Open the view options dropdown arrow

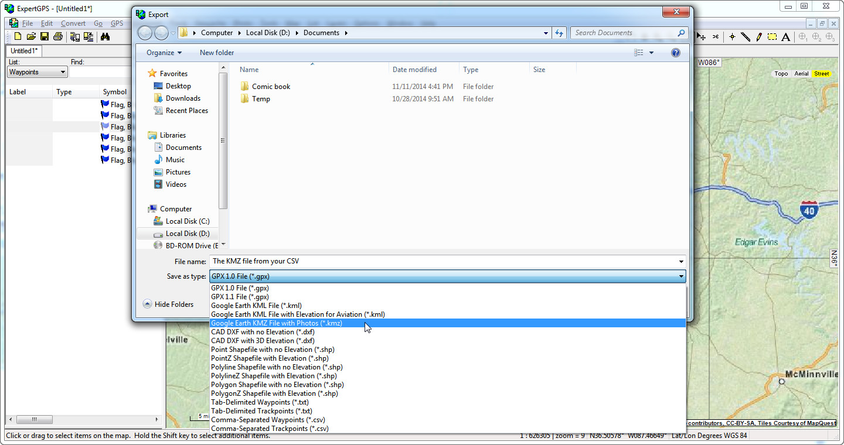(x=651, y=53)
